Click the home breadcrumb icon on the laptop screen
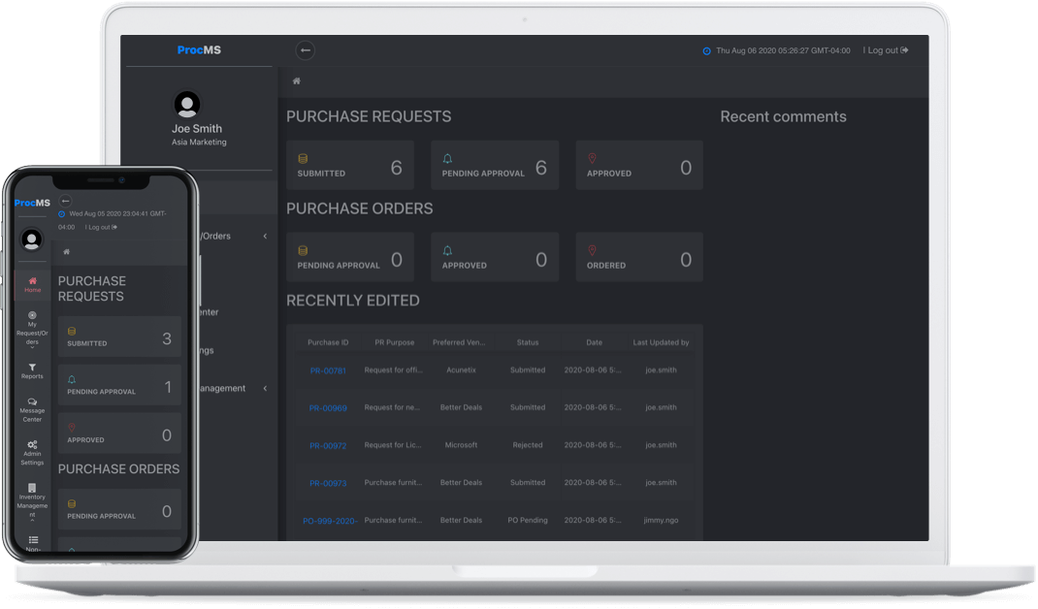The height and width of the screenshot is (609, 1038). pos(297,81)
